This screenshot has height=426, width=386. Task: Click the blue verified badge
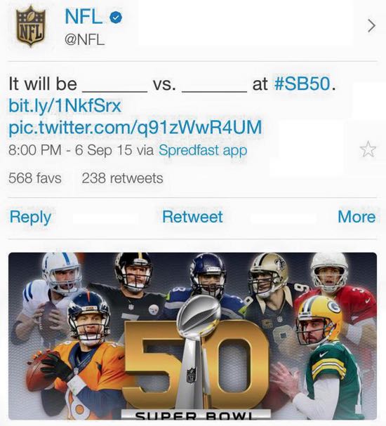(x=116, y=18)
